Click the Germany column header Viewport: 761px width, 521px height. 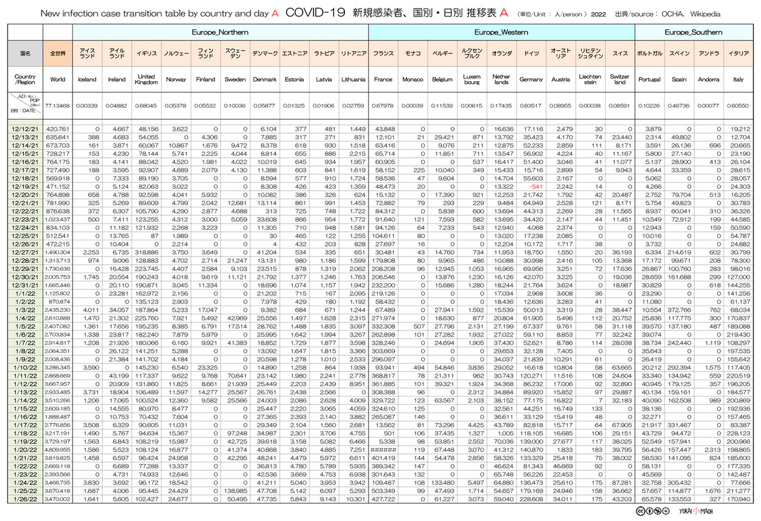[531, 80]
